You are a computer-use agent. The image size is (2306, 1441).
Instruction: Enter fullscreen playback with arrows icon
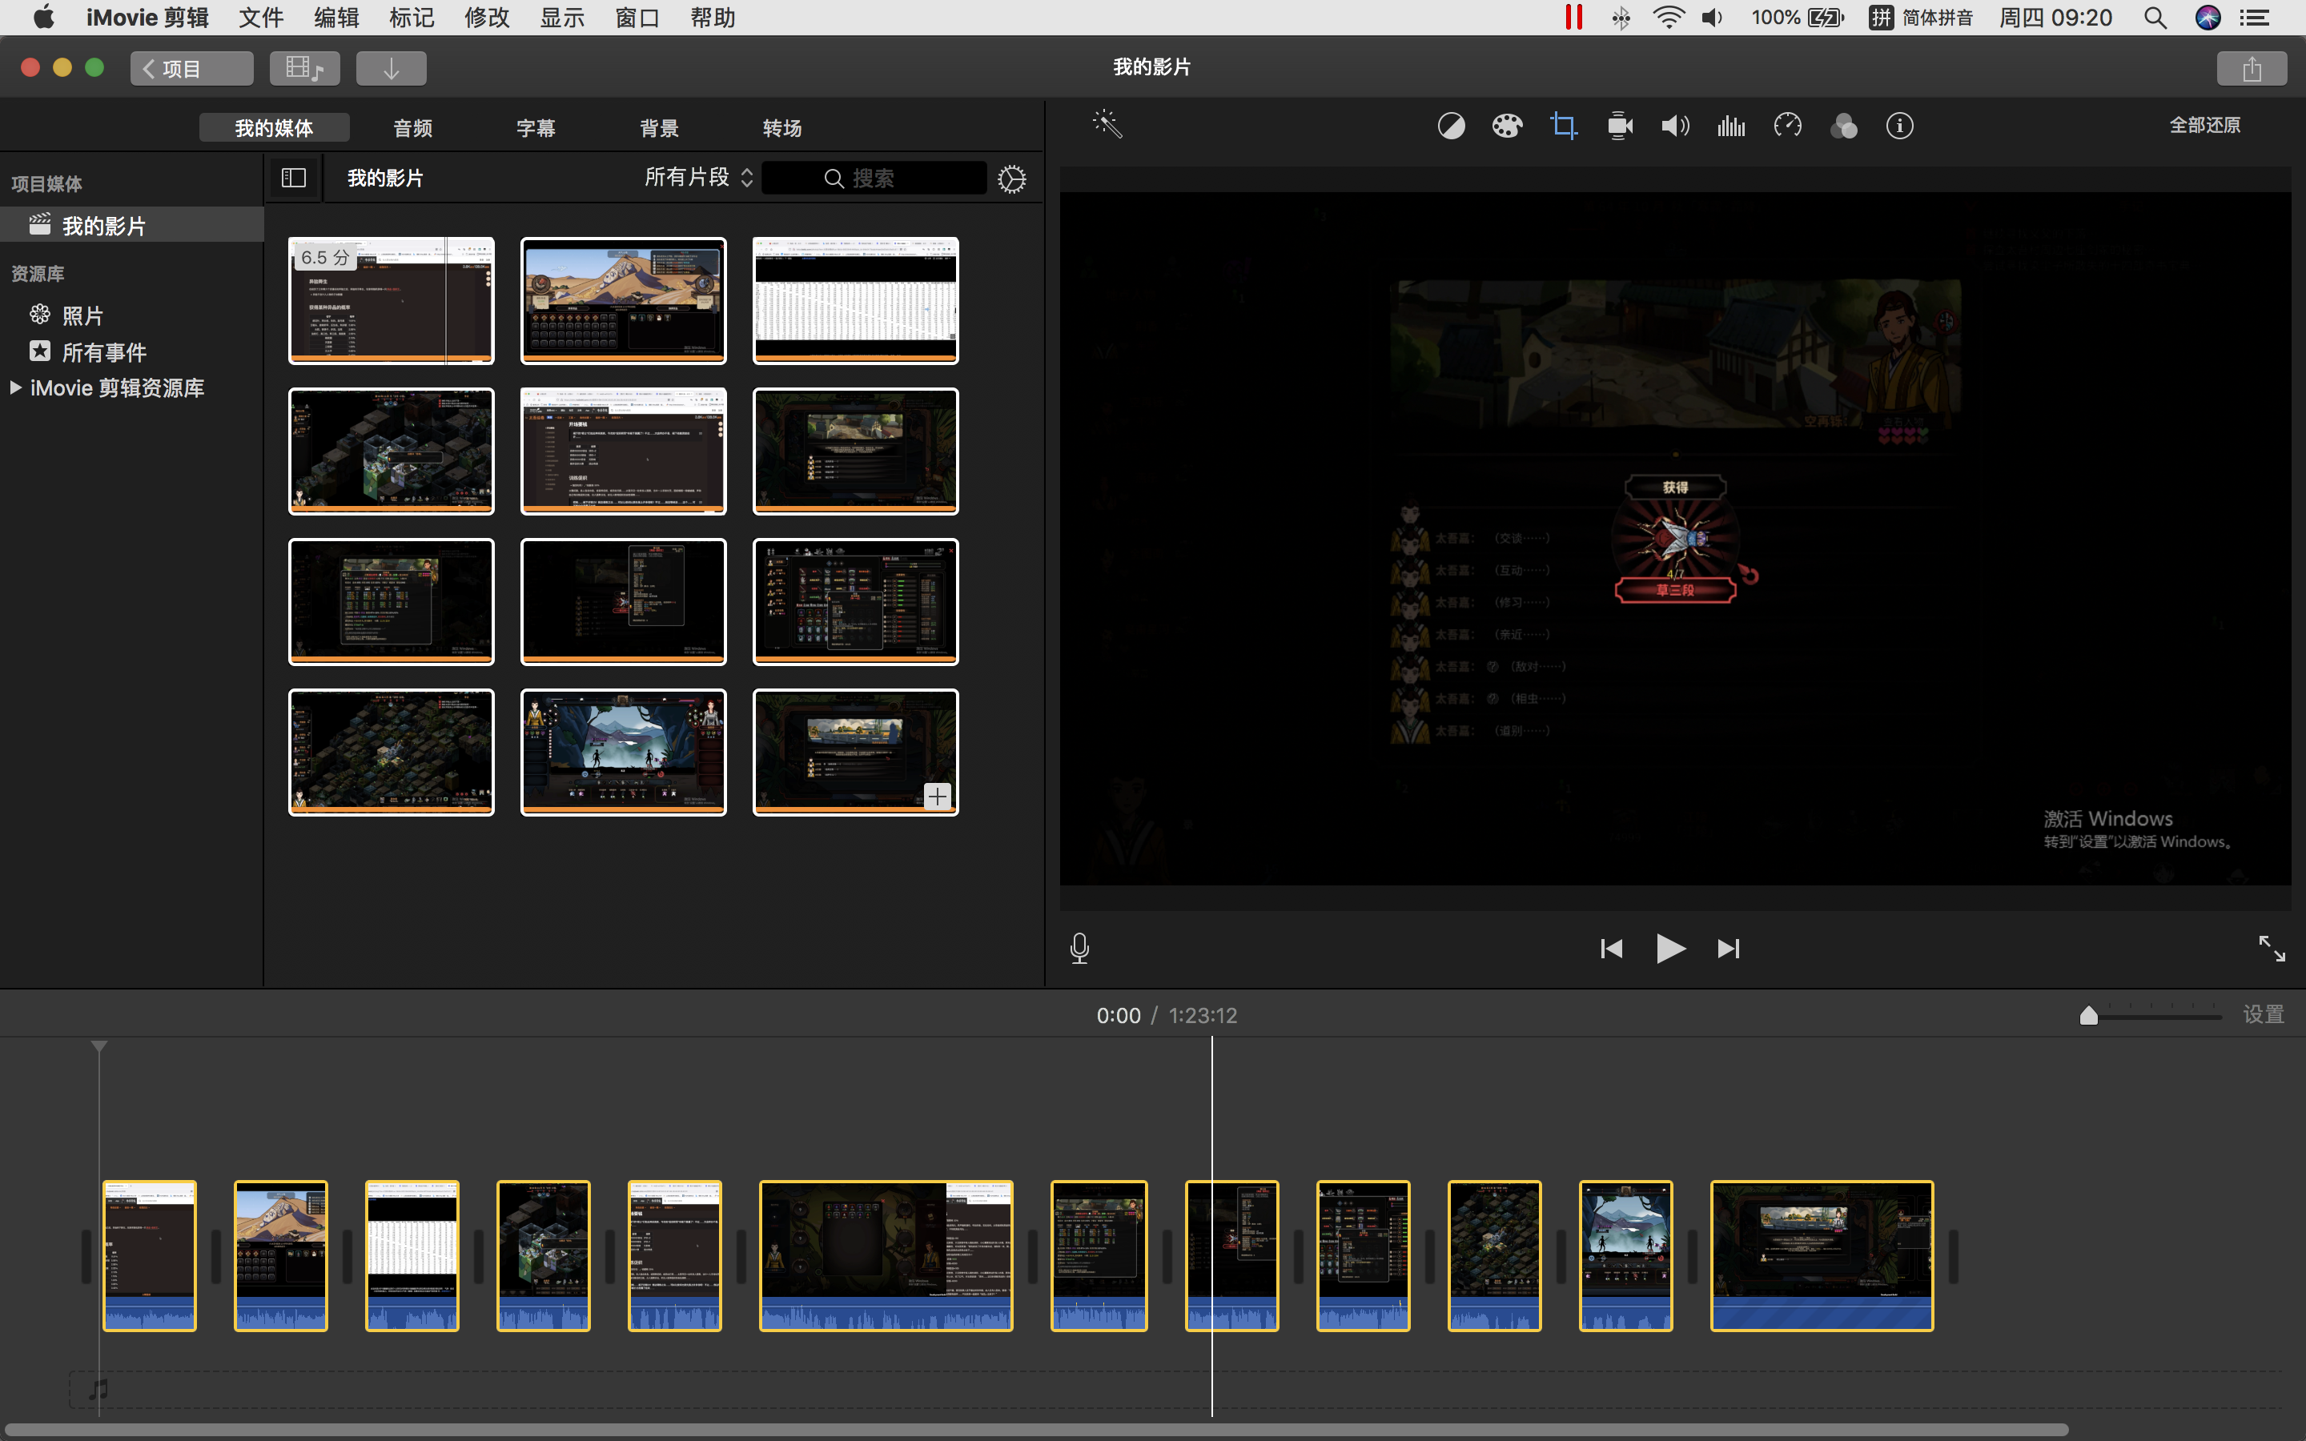pos(2272,949)
